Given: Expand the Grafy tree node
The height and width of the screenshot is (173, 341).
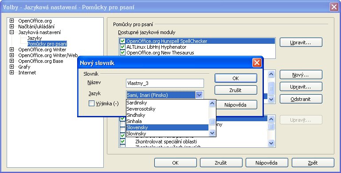Looking at the screenshot, I should 12,67.
